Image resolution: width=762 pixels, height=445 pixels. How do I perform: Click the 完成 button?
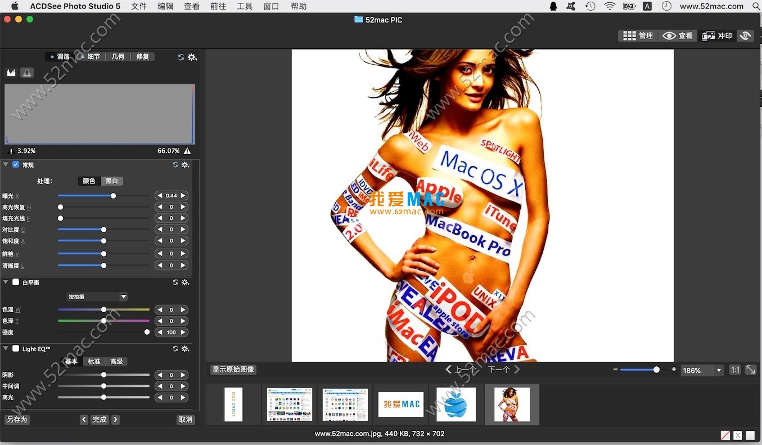pyautogui.click(x=100, y=420)
